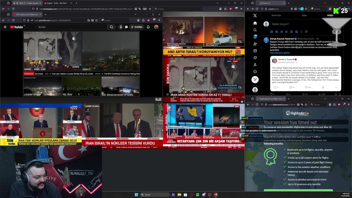Close the LIVE: Israel and US Attack tab
The width and height of the screenshot is (352, 198).
pos(40,14)
